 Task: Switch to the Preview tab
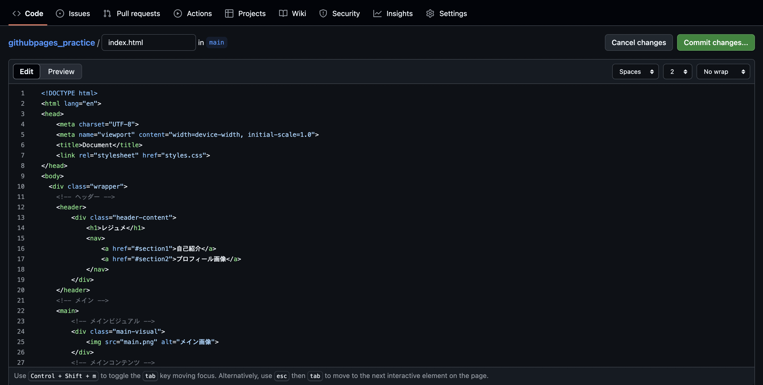click(x=61, y=71)
